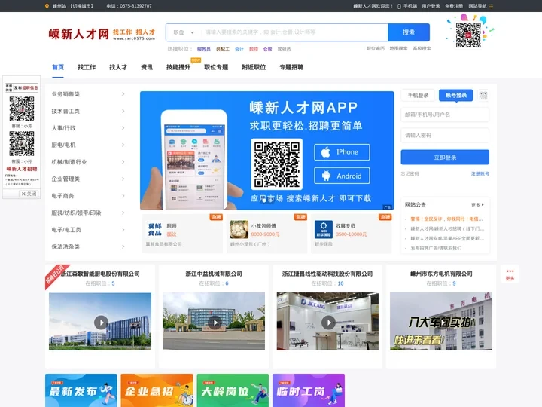The image size is (542, 407).
Task: Click the header QR code image
Action: point(468,35)
